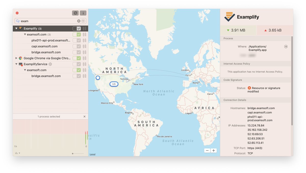This screenshot has height=173, width=306.
Task: Toggle the info inspector button
Action: (x=83, y=13)
